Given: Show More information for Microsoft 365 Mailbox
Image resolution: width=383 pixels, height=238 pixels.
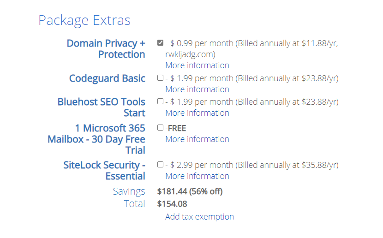Looking at the screenshot, I should [197, 139].
